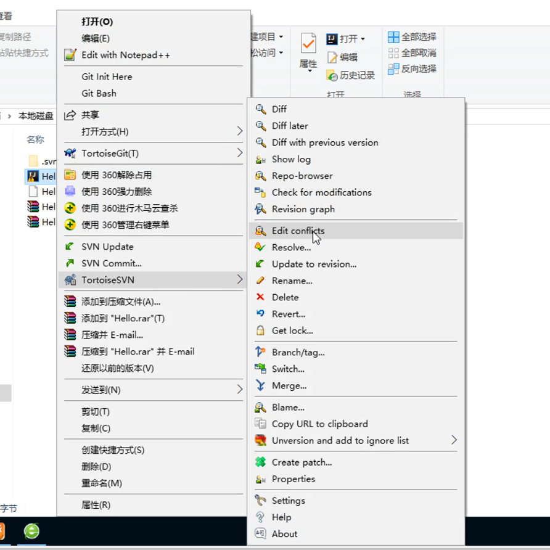Click the Resolve icon
The height and width of the screenshot is (550, 550).
pos(260,247)
